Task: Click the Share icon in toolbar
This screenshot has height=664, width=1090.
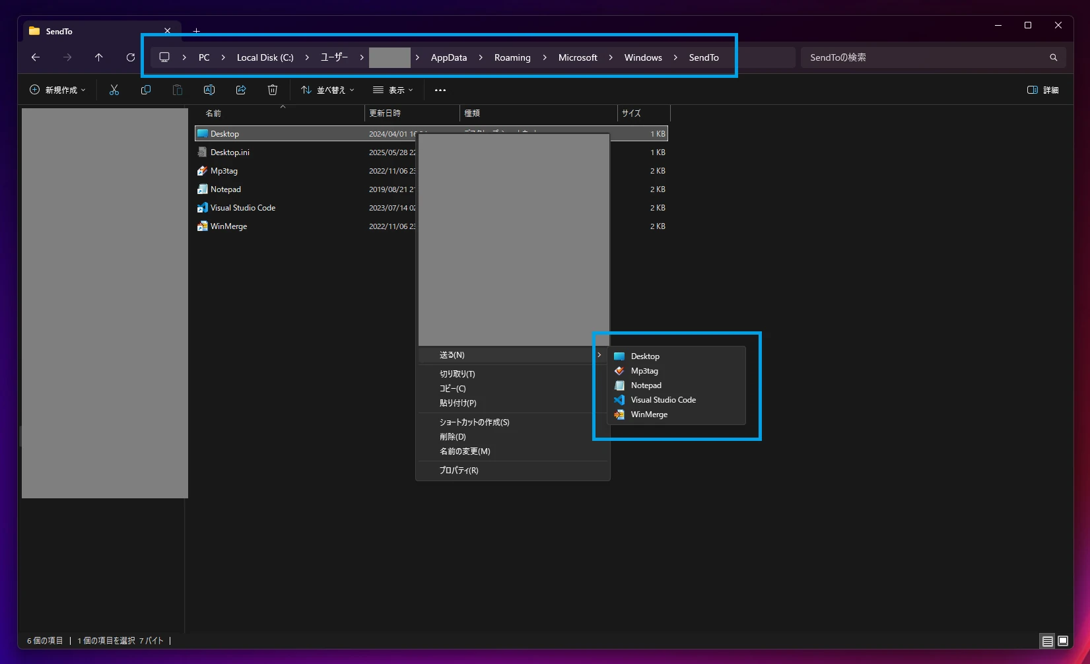Action: tap(241, 90)
